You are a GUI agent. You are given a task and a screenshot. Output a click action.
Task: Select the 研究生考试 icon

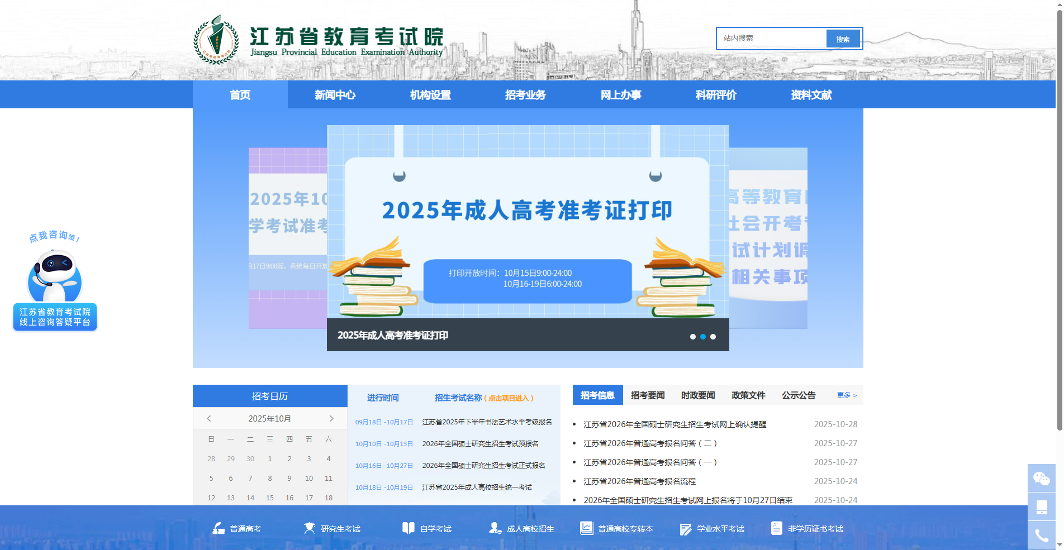pos(310,528)
